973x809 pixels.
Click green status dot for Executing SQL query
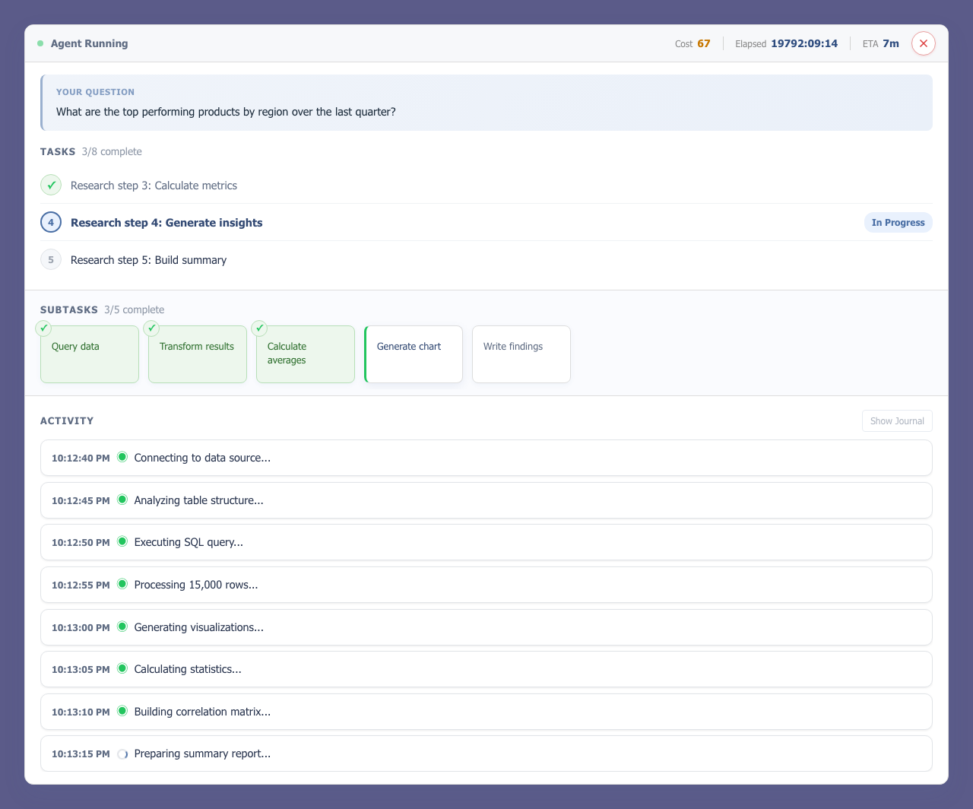122,542
